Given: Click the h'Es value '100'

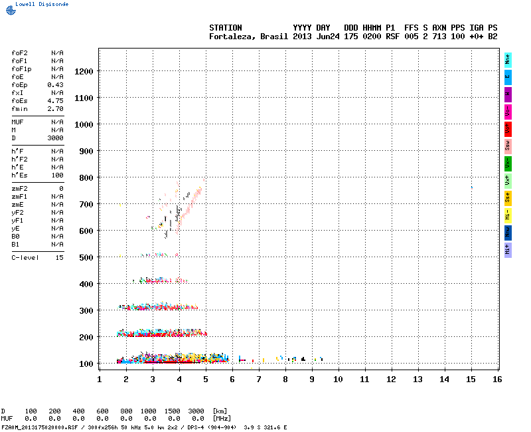Looking at the screenshot, I should click(x=57, y=175).
